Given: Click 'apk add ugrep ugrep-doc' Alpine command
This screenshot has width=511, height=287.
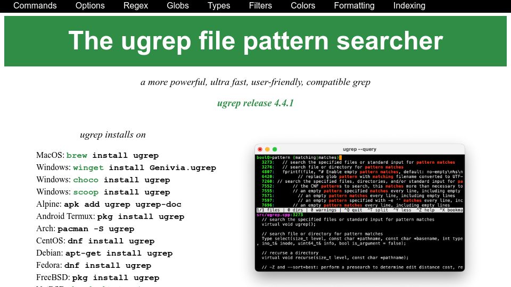Looking at the screenshot, I should tap(122, 204).
